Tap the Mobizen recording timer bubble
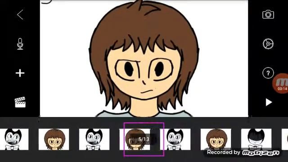 pyautogui.click(x=281, y=83)
